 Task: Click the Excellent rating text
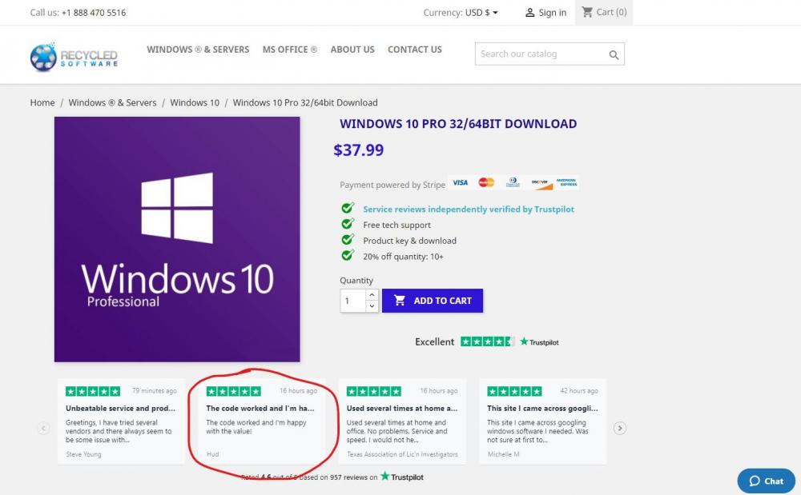tap(434, 341)
